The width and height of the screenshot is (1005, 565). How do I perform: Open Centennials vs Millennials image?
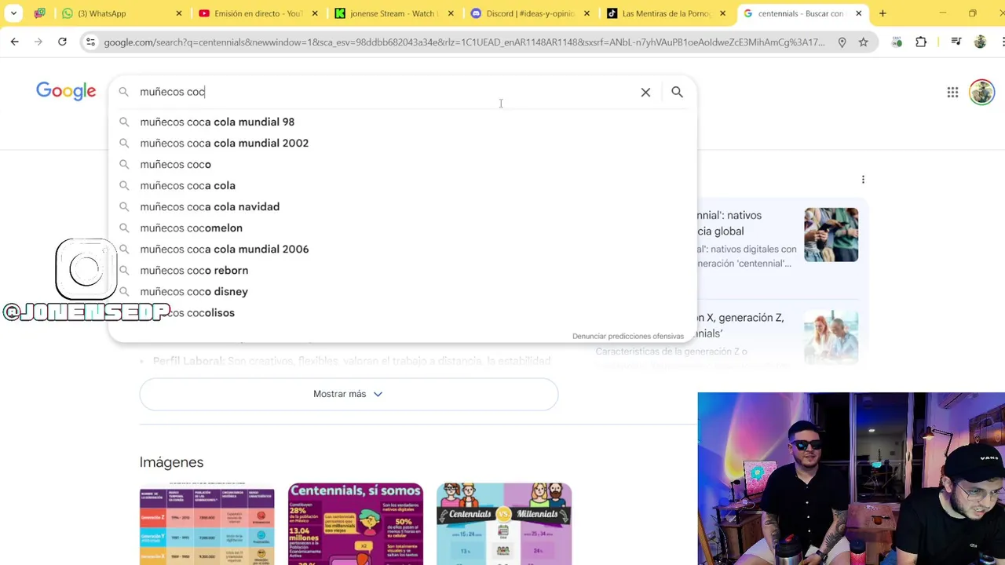[x=504, y=524]
